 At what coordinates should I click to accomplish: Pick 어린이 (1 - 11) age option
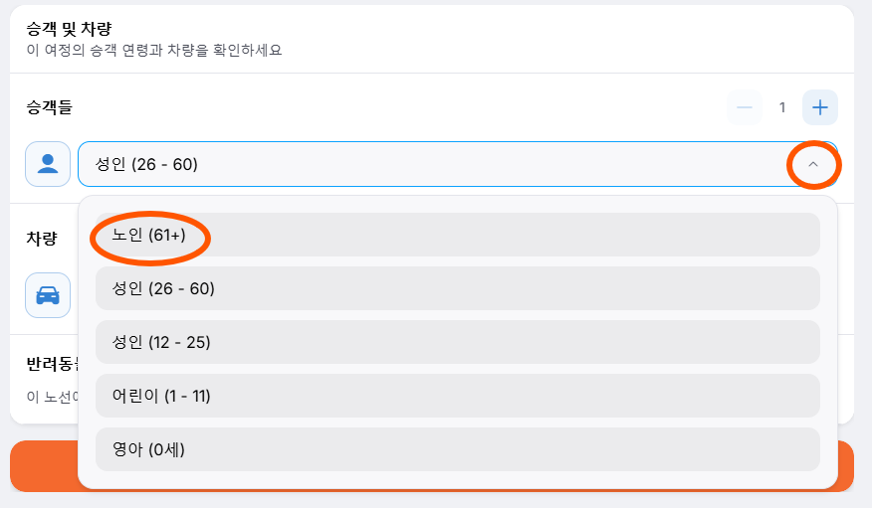(x=458, y=396)
